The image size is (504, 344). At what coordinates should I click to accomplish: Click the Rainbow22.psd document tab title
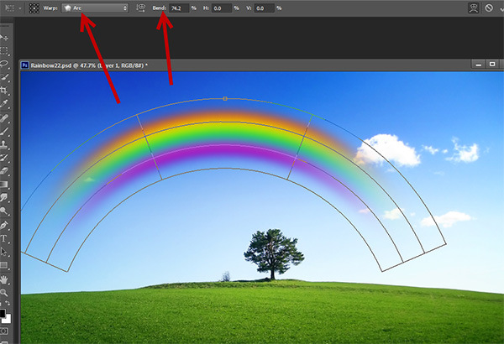tap(84, 64)
